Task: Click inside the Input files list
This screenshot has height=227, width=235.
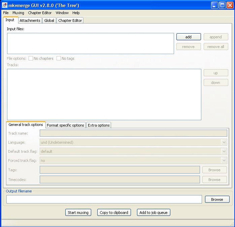Action: 91,44
